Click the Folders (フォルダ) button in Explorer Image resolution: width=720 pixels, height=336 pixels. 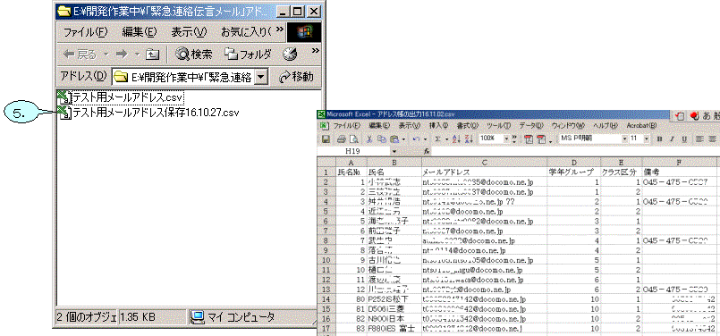coord(248,55)
